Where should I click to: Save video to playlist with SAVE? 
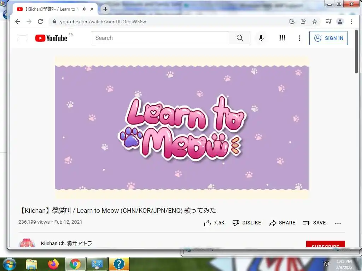pyautogui.click(x=314, y=223)
